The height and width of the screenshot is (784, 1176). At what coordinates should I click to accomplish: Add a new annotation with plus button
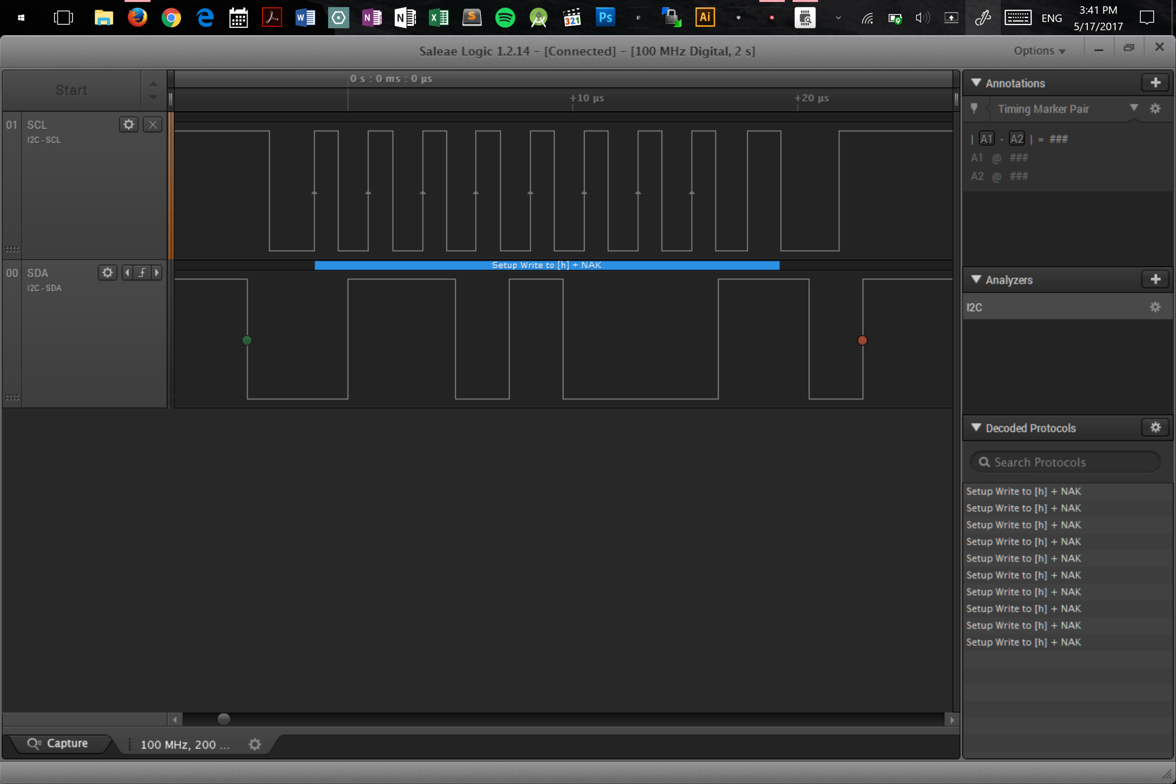click(x=1155, y=83)
